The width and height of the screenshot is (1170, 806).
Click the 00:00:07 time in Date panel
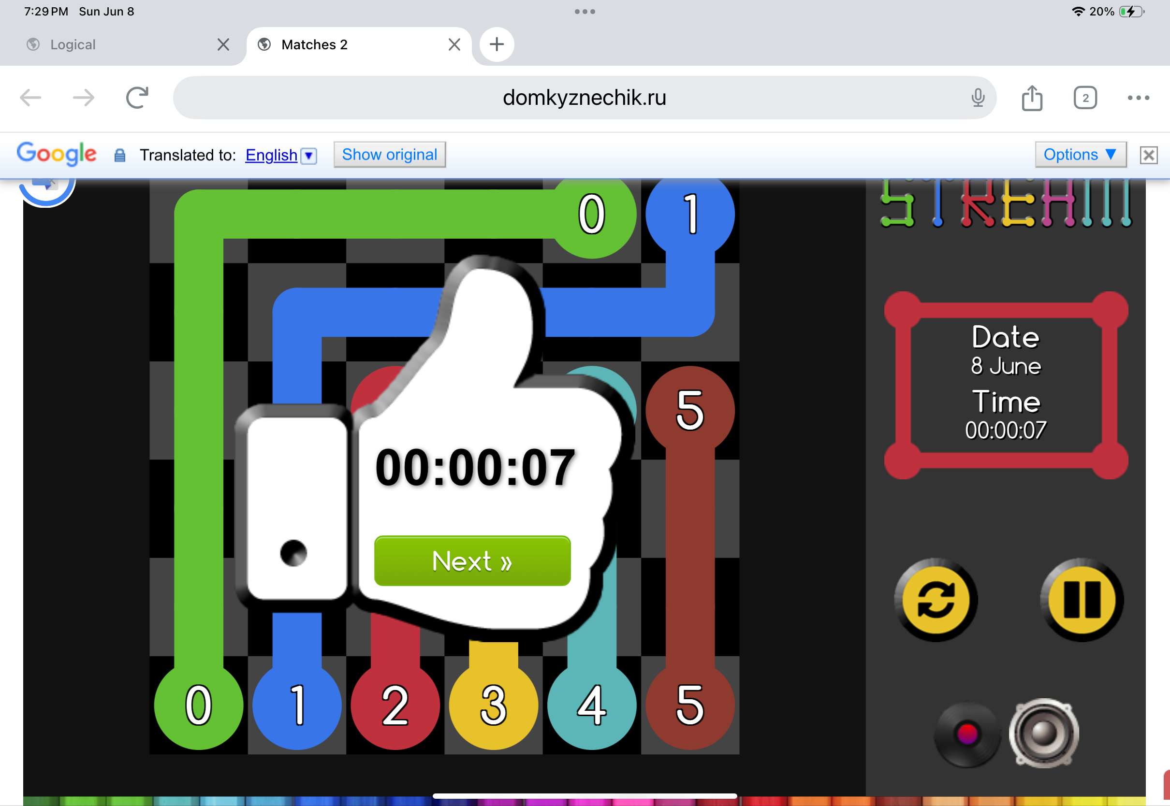coord(1005,430)
